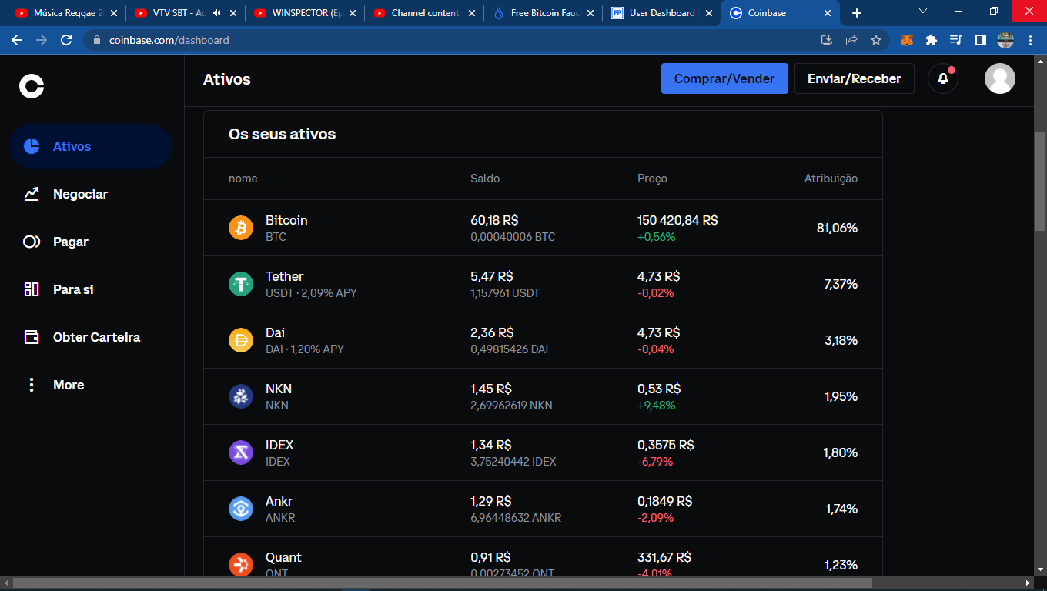Click the 'Saldo' column header
1047x591 pixels.
[485, 179]
